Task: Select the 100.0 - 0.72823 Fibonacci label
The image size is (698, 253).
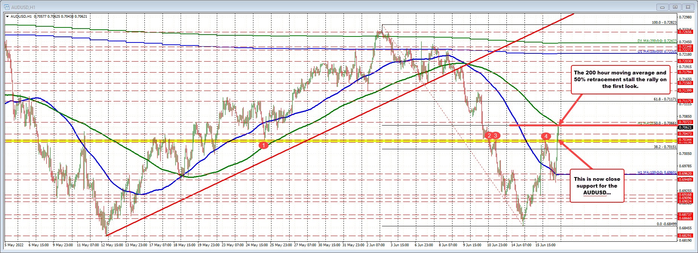Action: click(x=664, y=23)
